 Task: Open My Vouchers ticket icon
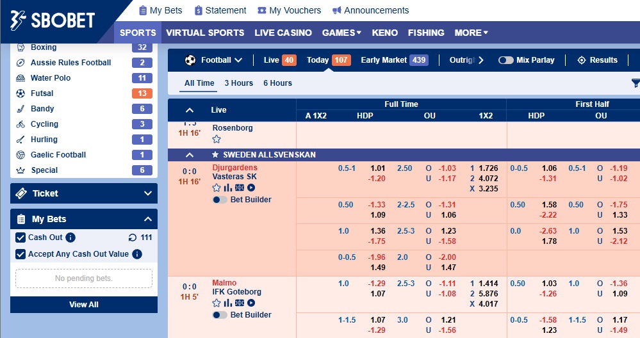tap(261, 11)
